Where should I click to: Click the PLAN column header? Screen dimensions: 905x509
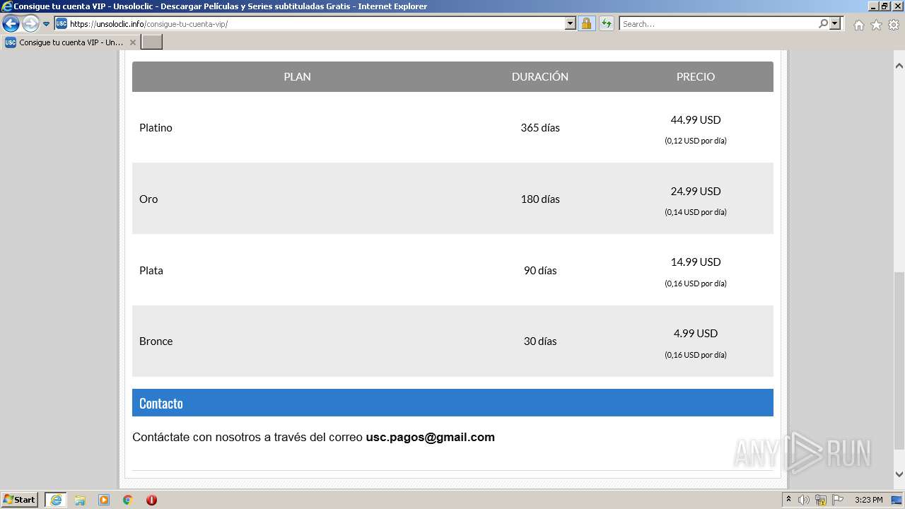(297, 76)
